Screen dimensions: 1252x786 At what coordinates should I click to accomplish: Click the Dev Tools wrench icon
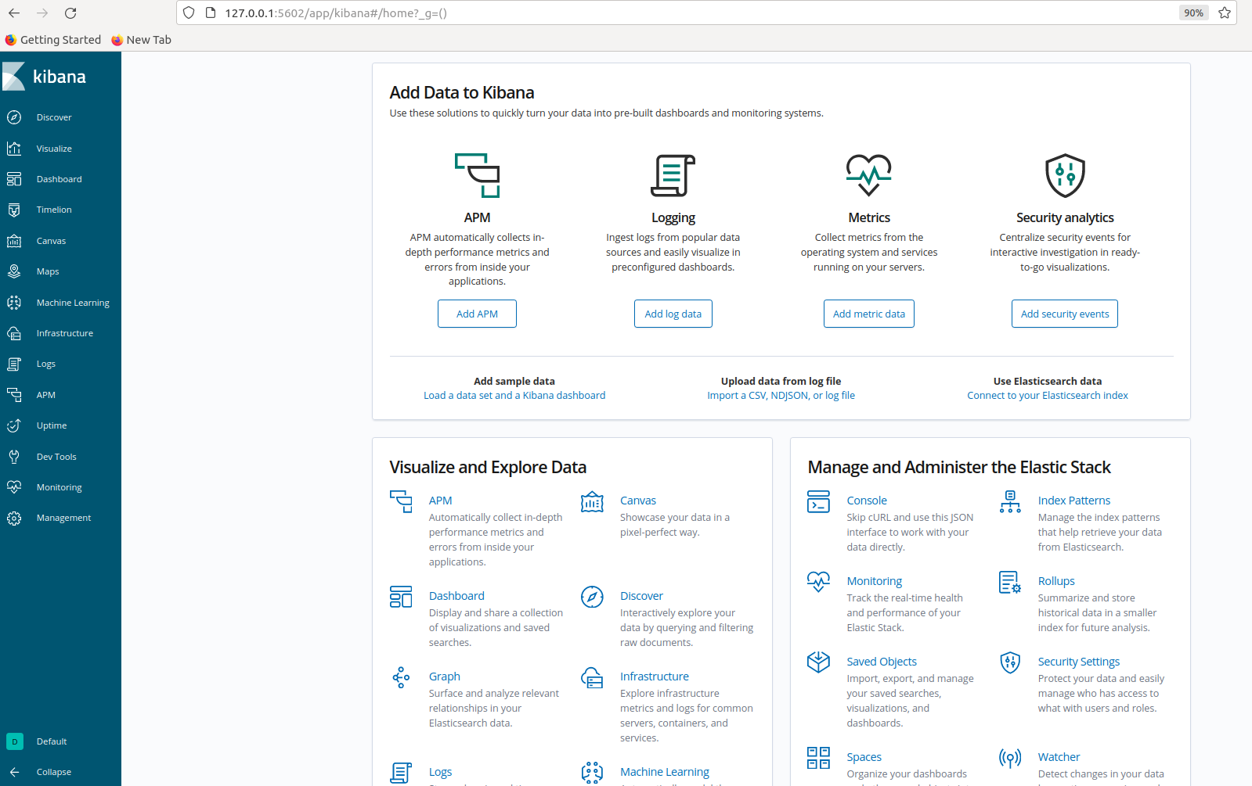(14, 457)
